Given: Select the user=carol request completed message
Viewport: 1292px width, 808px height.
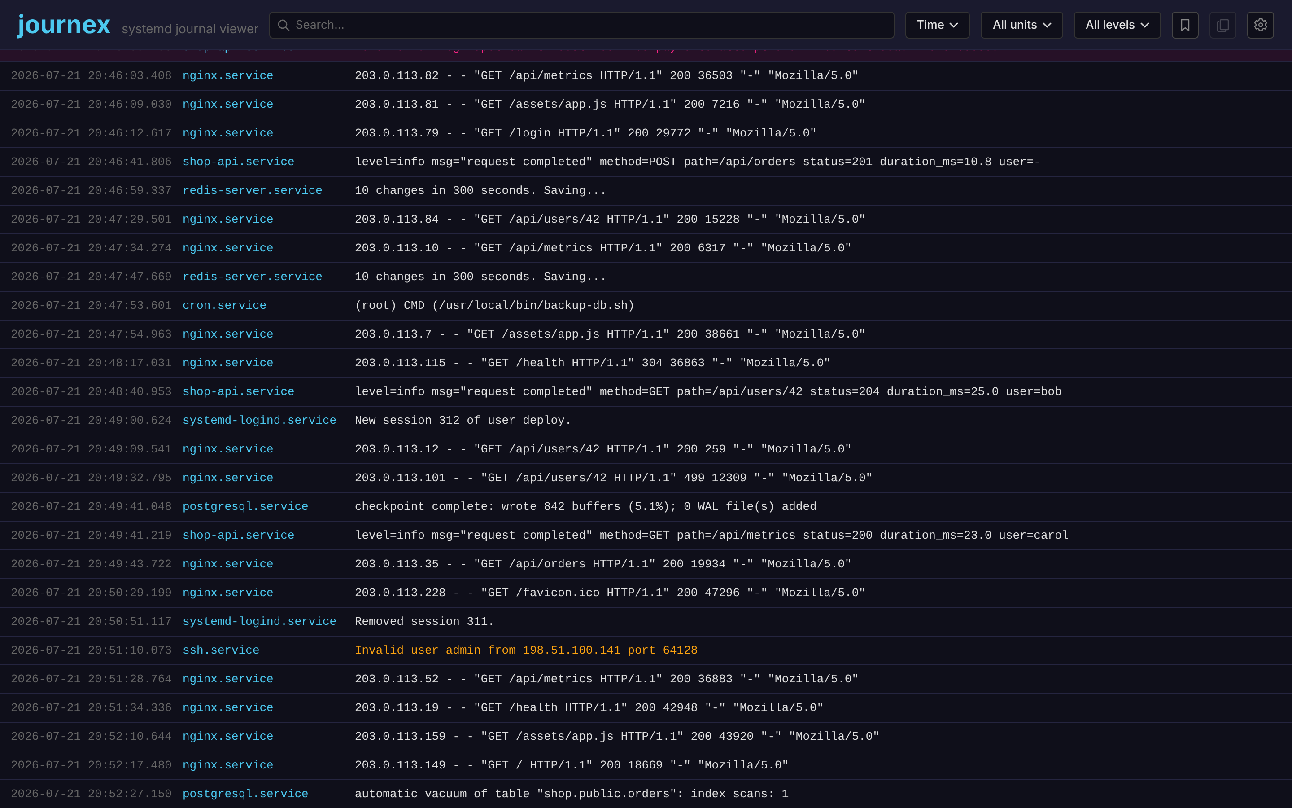Looking at the screenshot, I should tap(711, 536).
